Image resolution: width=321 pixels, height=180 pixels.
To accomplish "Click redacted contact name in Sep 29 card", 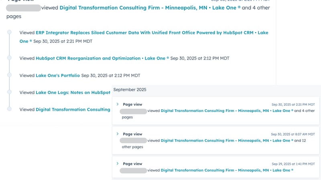I will (133, 170).
